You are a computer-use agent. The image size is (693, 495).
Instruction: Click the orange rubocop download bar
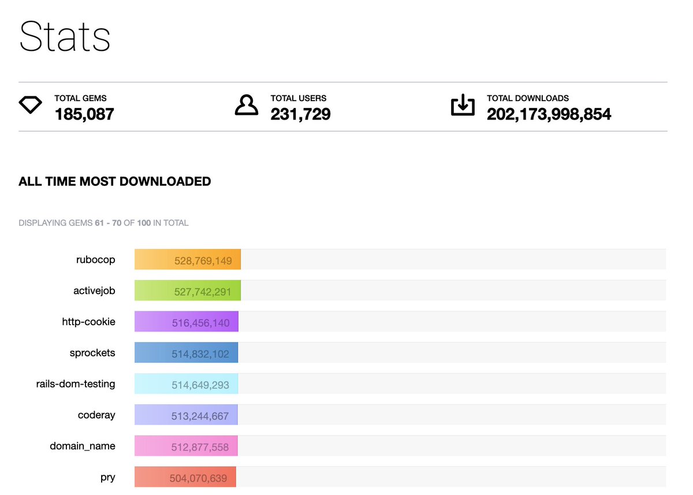point(188,259)
